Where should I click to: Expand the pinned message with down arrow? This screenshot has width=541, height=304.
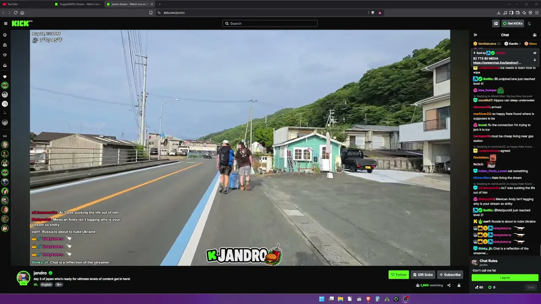[535, 60]
